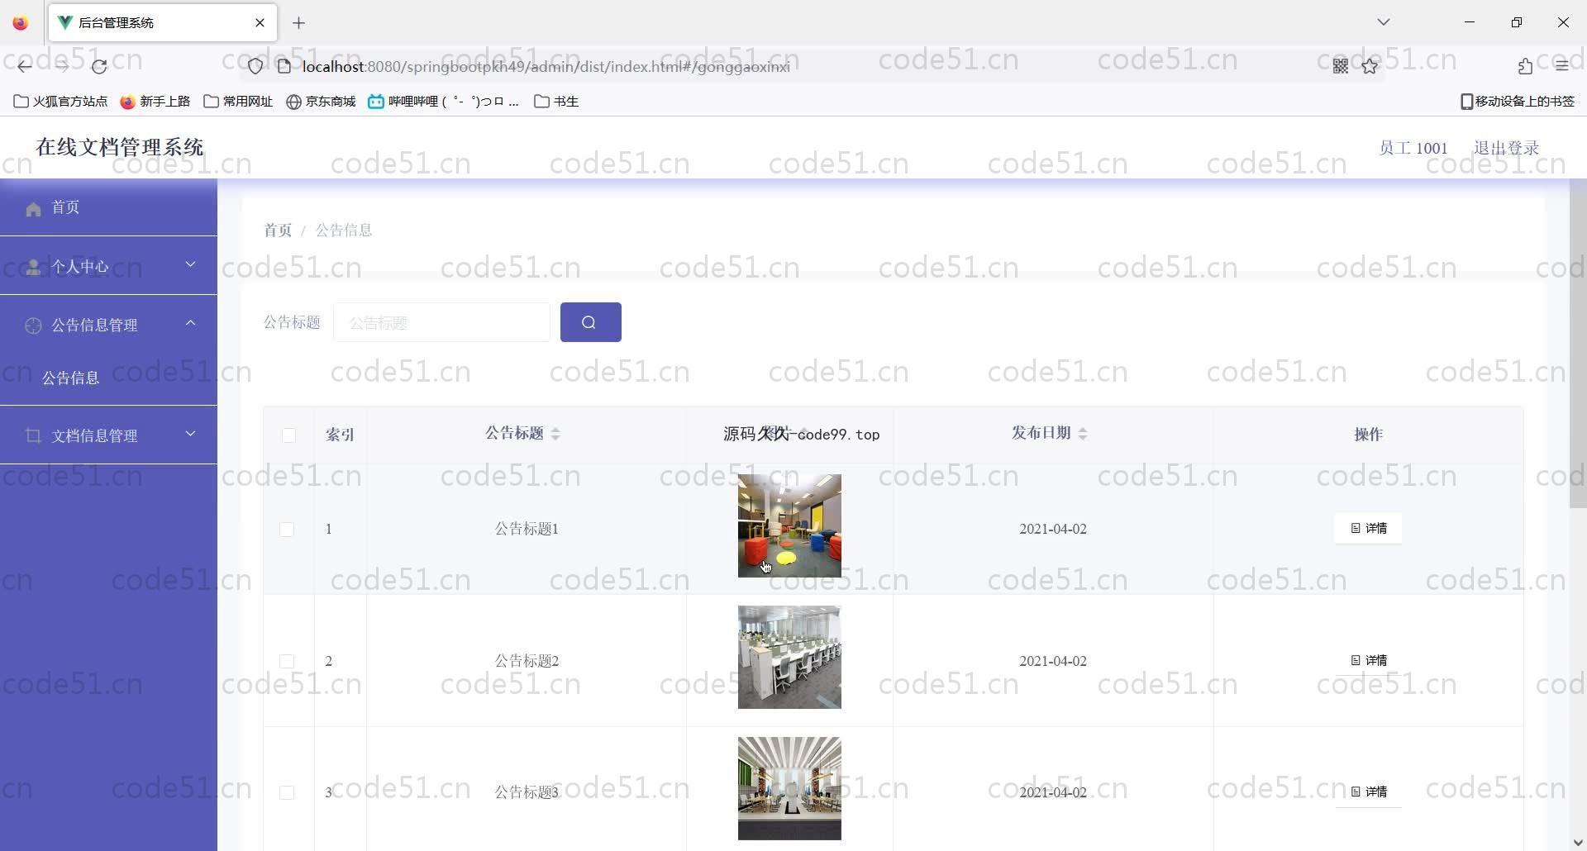Open 火狐官方站点 bookmark folder
The width and height of the screenshot is (1587, 851).
pyautogui.click(x=60, y=101)
